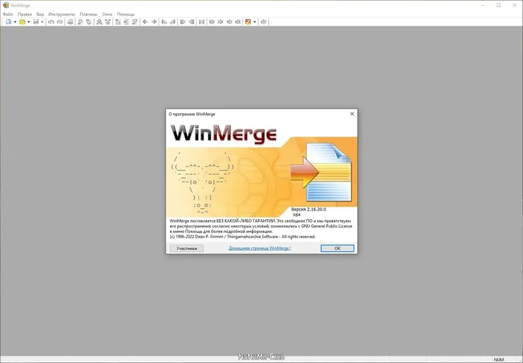Click WinMerge app icon in title bar
The height and width of the screenshot is (363, 523).
(x=6, y=5)
